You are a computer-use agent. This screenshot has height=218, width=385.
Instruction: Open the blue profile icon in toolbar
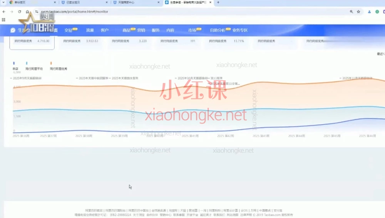pyautogui.click(x=369, y=12)
